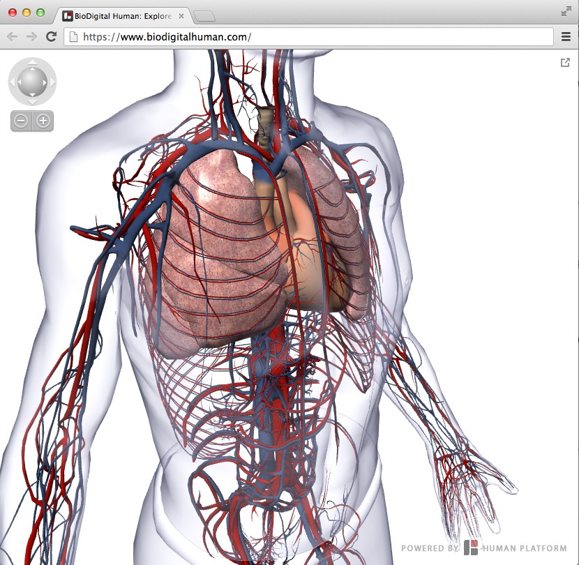Go forward using the browser arrow
The height and width of the screenshot is (565, 579).
click(31, 37)
